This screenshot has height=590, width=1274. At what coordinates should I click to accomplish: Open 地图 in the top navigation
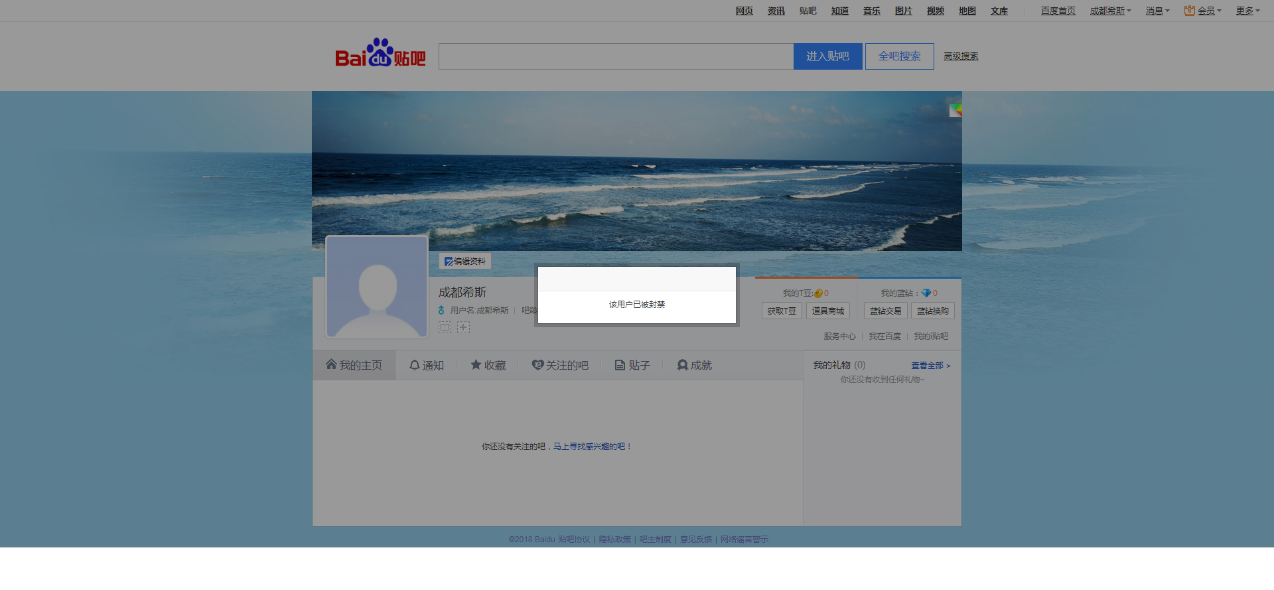pos(967,11)
